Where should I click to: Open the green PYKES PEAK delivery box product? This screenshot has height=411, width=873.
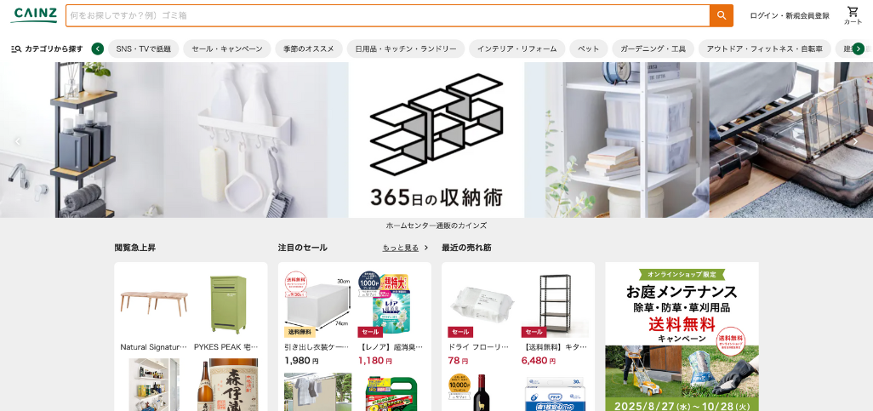228,312
